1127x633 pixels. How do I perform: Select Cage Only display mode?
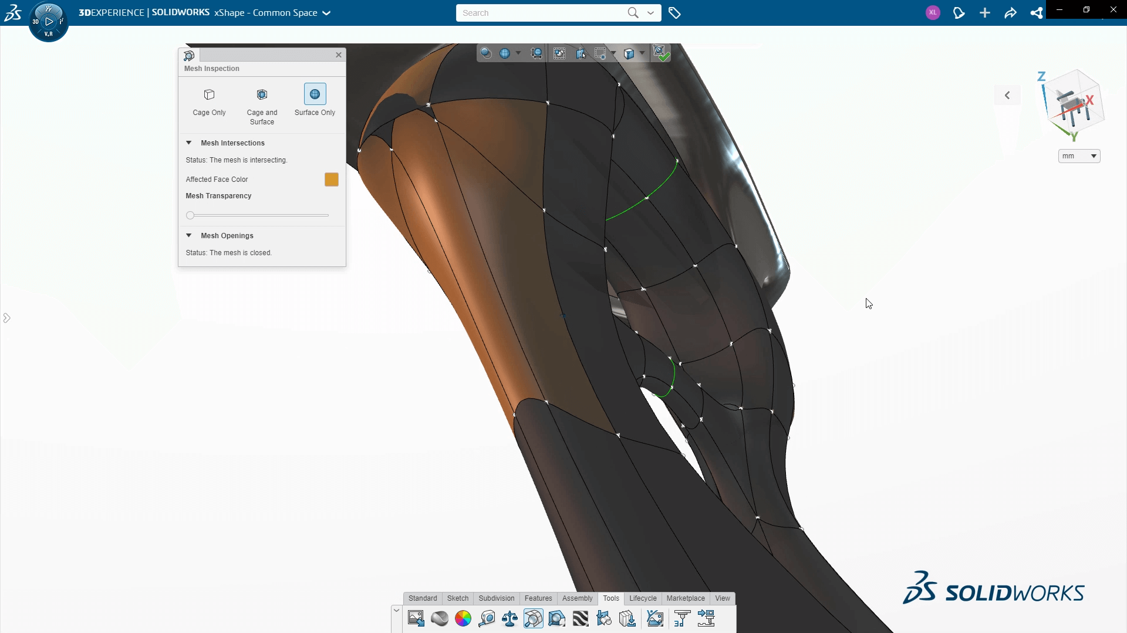click(x=209, y=103)
